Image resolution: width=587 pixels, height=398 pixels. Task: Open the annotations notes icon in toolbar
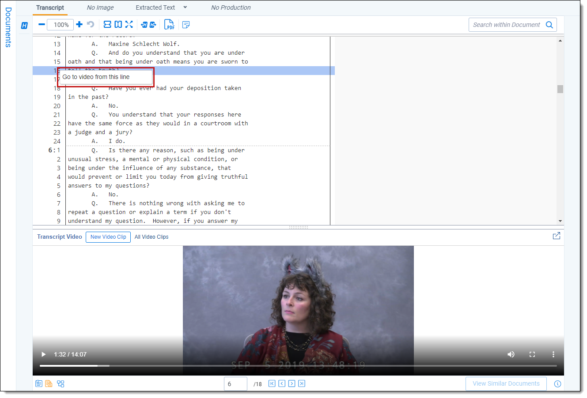tap(186, 25)
